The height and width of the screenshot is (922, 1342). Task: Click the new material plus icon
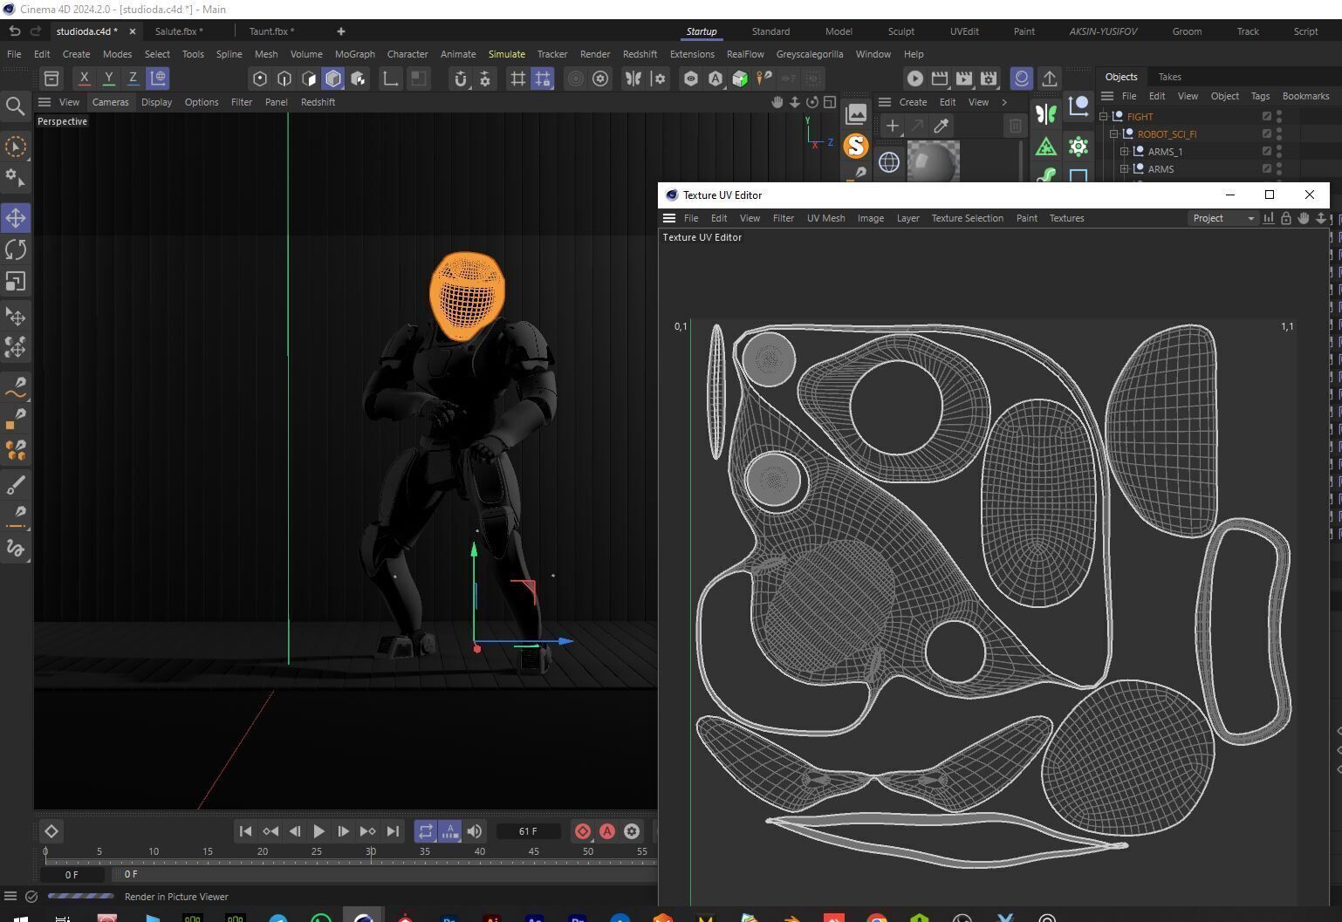click(892, 126)
